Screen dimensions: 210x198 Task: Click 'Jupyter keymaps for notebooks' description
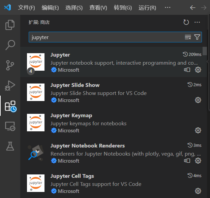click(x=88, y=124)
